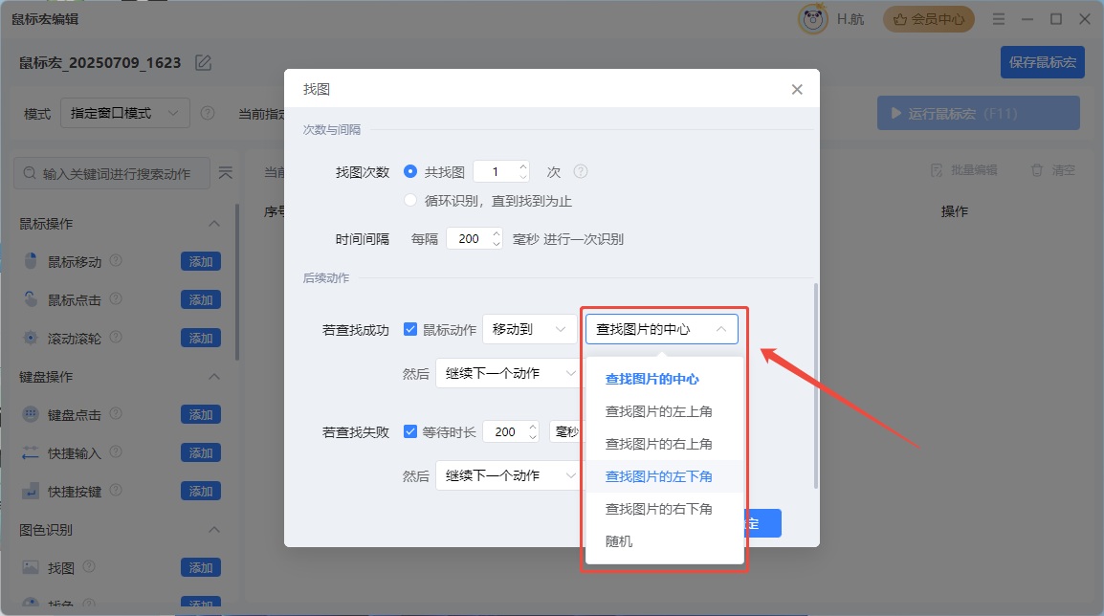Show help for sidebar 找图 item

pos(89,566)
